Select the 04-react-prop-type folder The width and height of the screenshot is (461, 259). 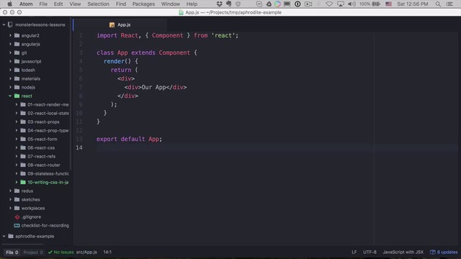tap(48, 130)
